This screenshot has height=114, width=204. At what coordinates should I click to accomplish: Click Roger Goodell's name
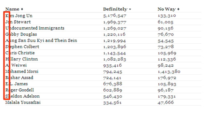pyautogui.click(x=19, y=90)
